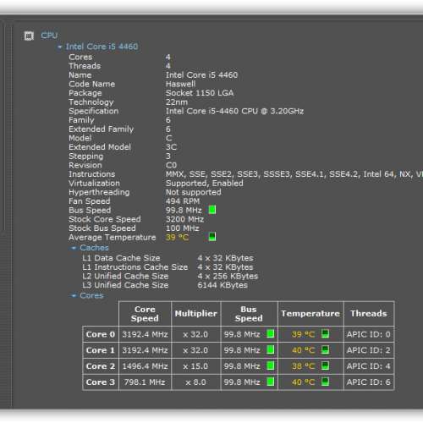The image size is (423, 423).
Task: Click Core 1 bus speed green indicator
Action: click(271, 349)
